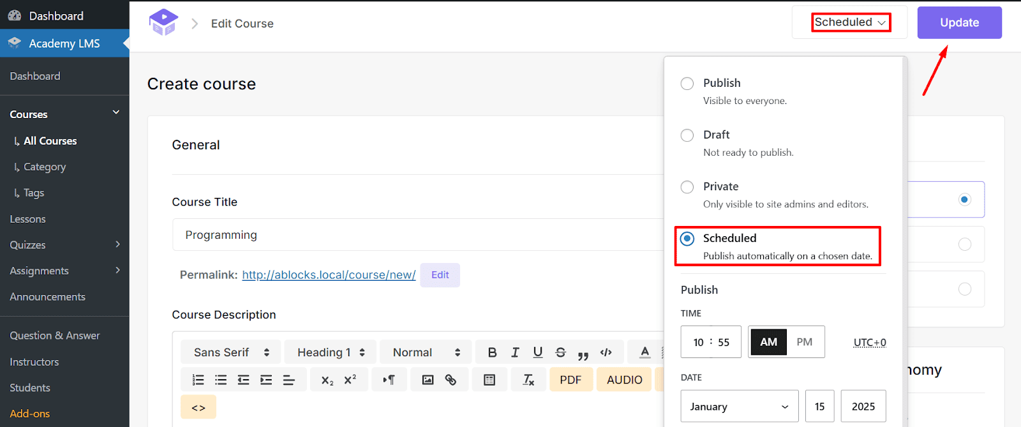Choose the Draft status option
The width and height of the screenshot is (1021, 427).
pyautogui.click(x=687, y=135)
